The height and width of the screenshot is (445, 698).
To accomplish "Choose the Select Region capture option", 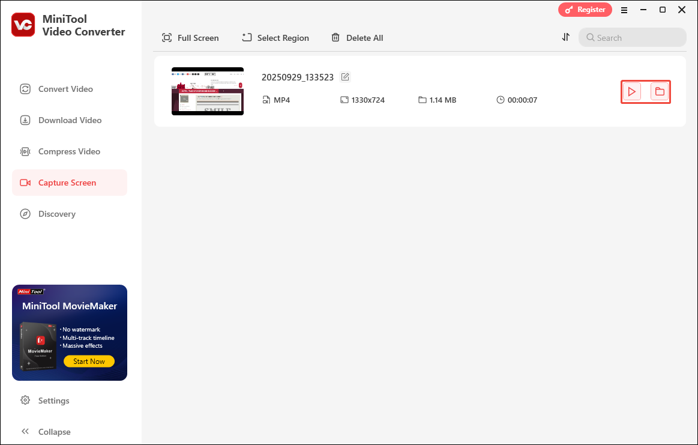I will click(275, 38).
